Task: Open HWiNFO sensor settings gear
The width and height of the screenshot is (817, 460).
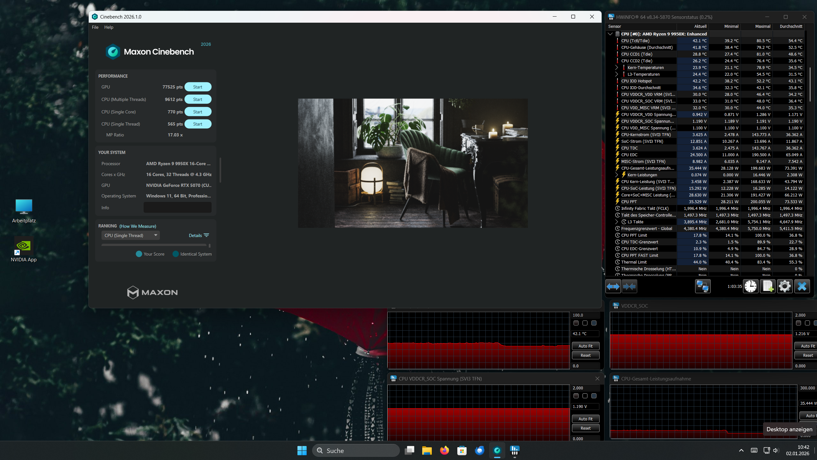Action: coord(784,287)
